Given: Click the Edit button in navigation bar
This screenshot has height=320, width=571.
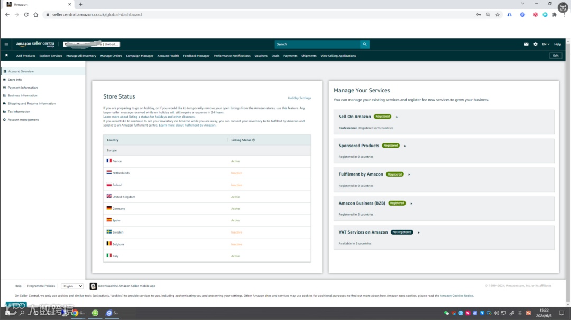Looking at the screenshot, I should click(556, 55).
